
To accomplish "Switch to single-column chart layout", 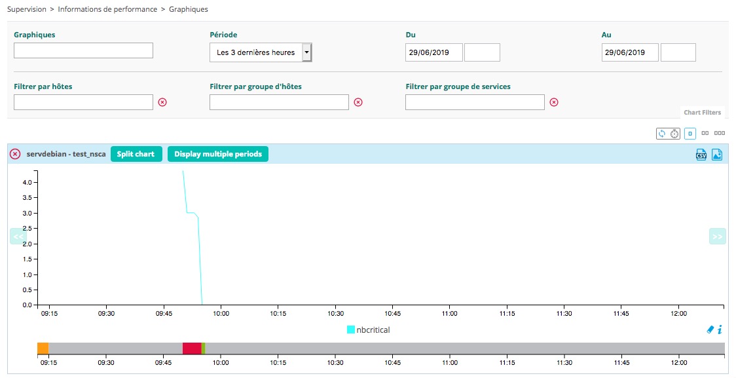I will (690, 134).
